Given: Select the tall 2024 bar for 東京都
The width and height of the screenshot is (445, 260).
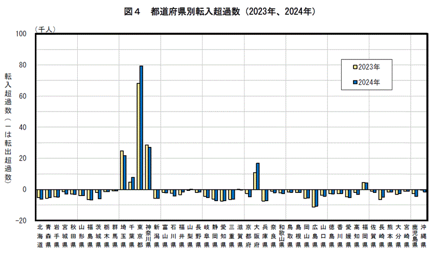Looking at the screenshot, I should (141, 127).
